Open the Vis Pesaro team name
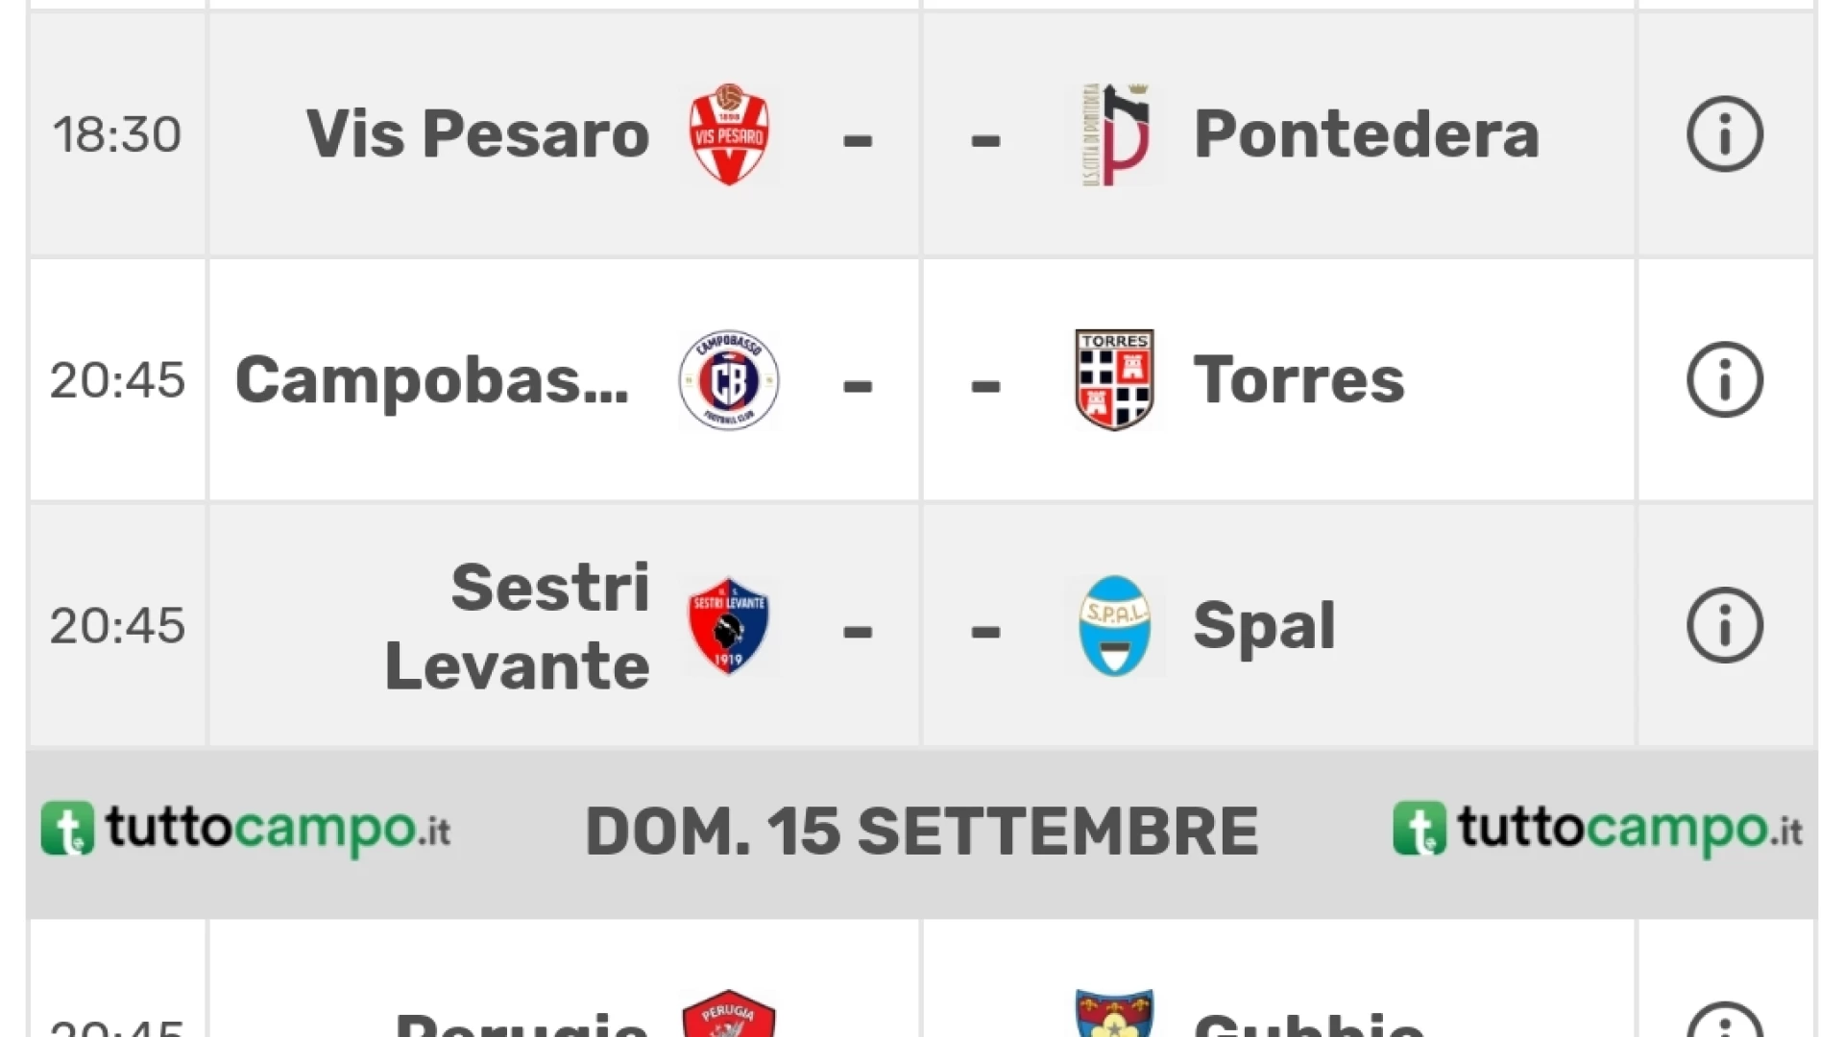 [x=478, y=134]
